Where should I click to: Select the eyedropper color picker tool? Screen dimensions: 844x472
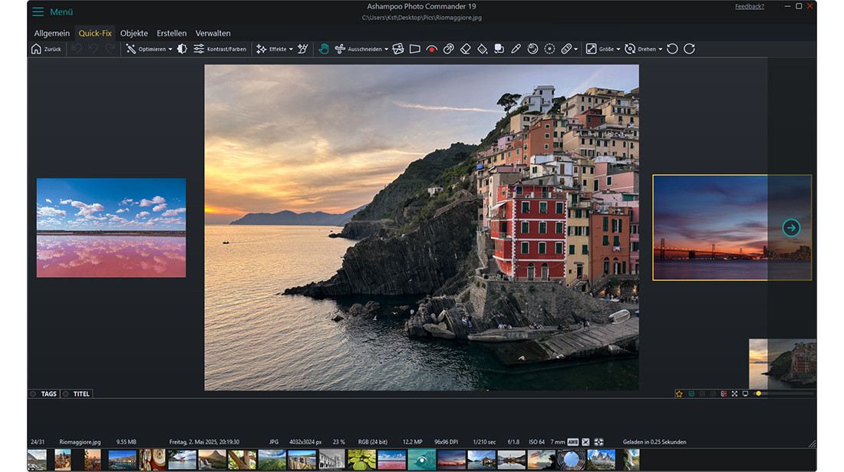click(x=516, y=49)
